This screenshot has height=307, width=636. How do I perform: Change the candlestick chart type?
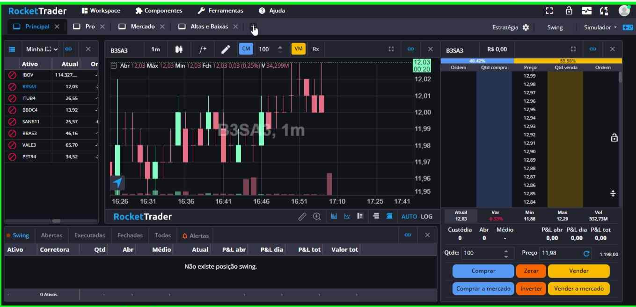(179, 49)
